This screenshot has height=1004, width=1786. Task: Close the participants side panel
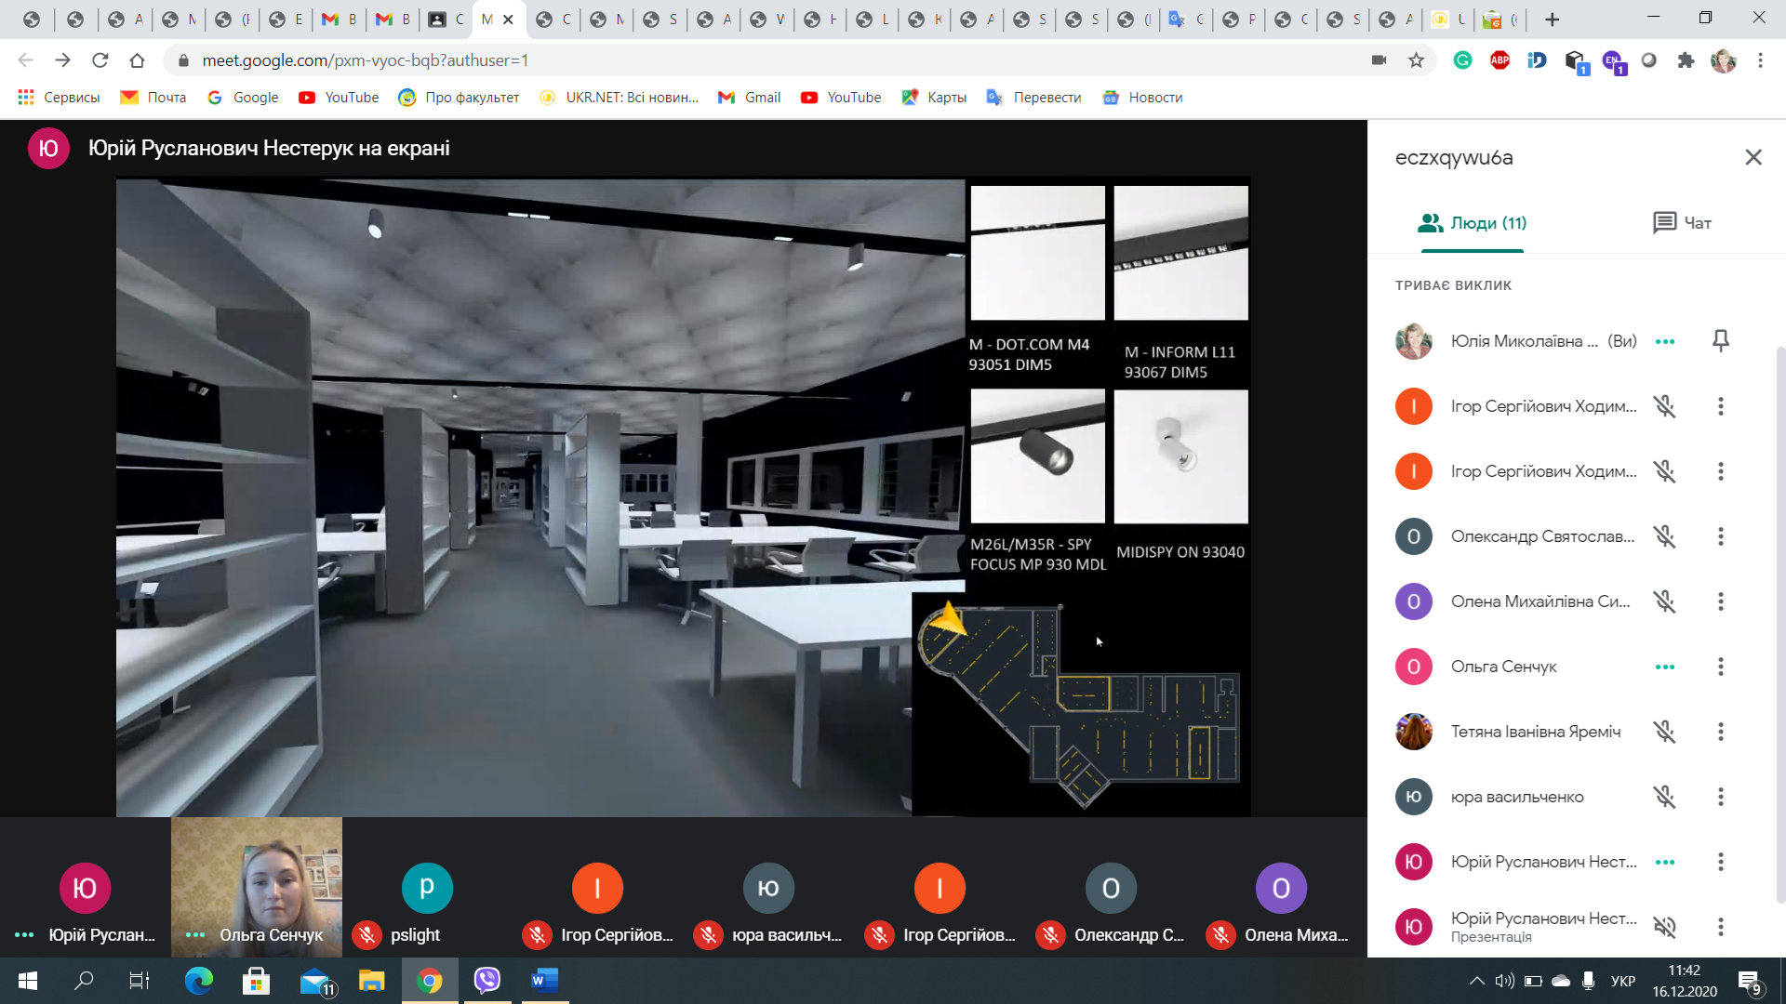coord(1753,157)
